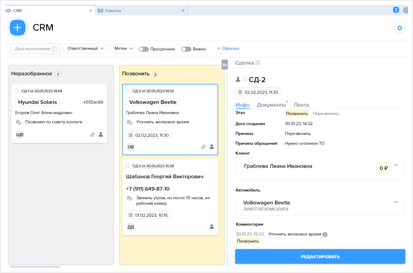
Task: Click plate number к555ао66
Action: pyautogui.click(x=94, y=102)
